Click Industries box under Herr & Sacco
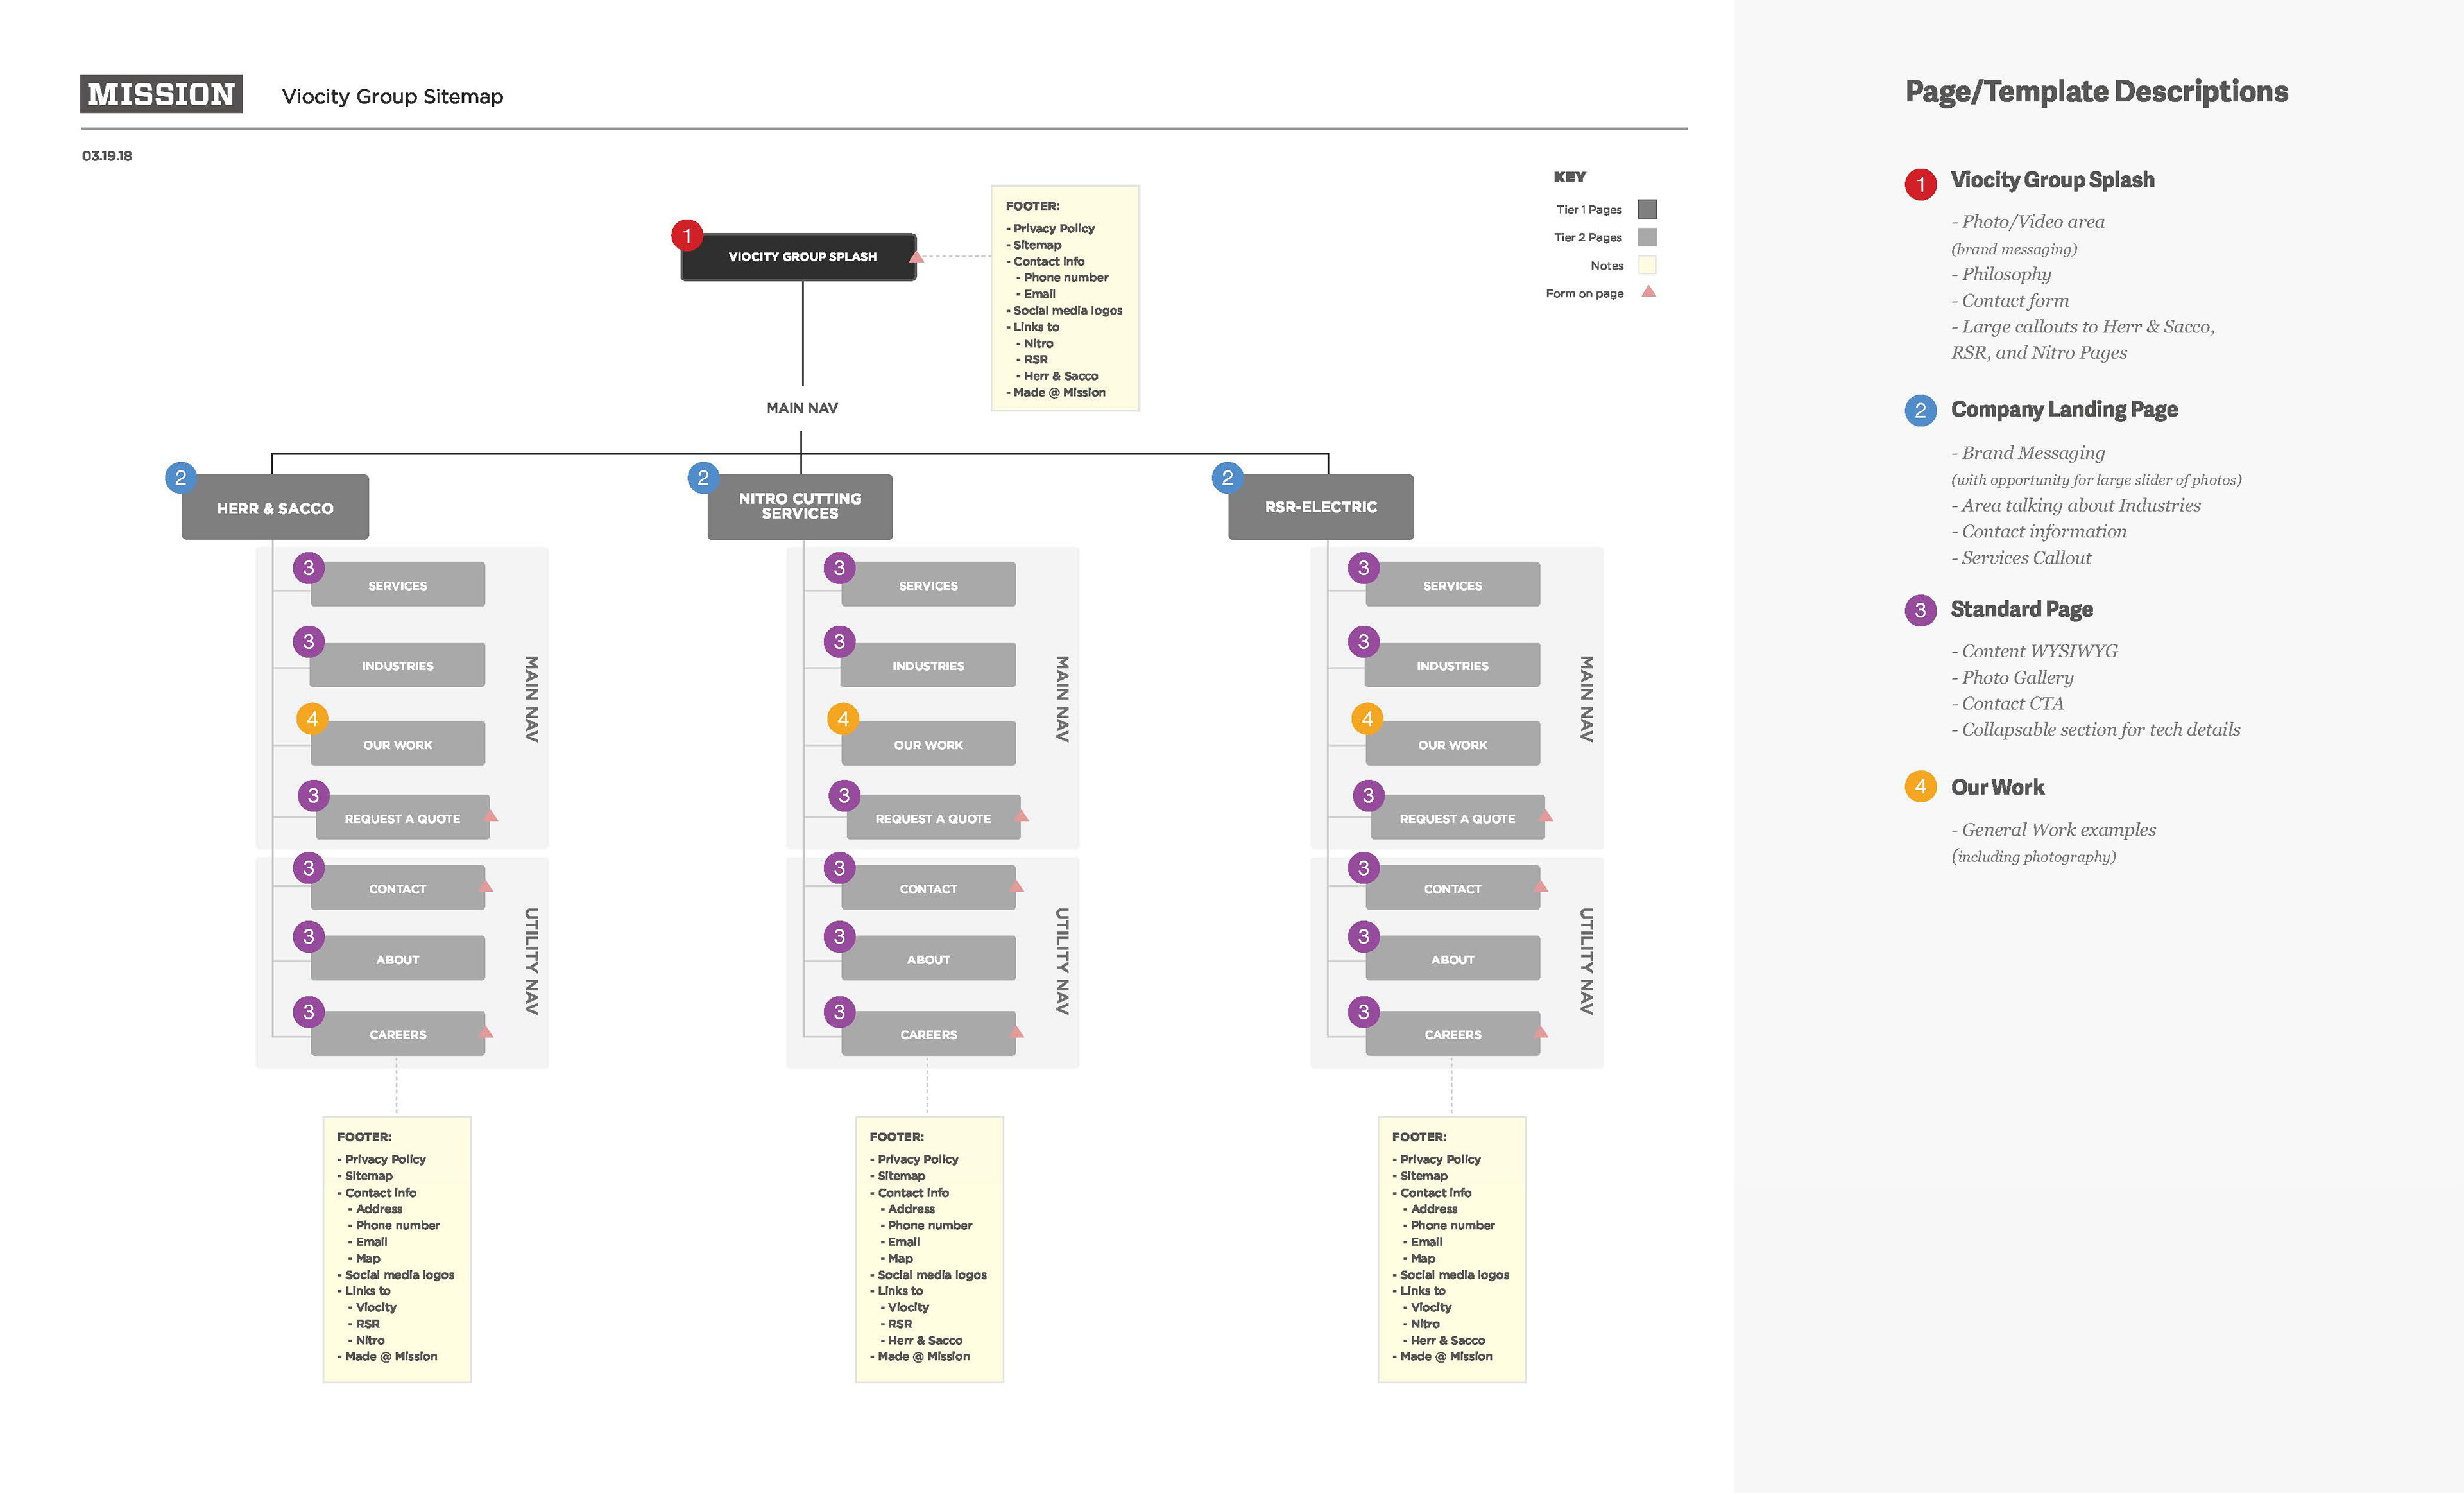Screen dimensions: 2464x1493 click(x=398, y=665)
